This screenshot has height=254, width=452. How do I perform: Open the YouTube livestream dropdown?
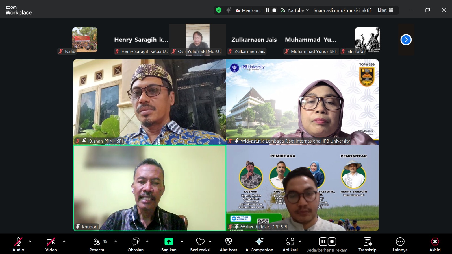click(x=295, y=10)
